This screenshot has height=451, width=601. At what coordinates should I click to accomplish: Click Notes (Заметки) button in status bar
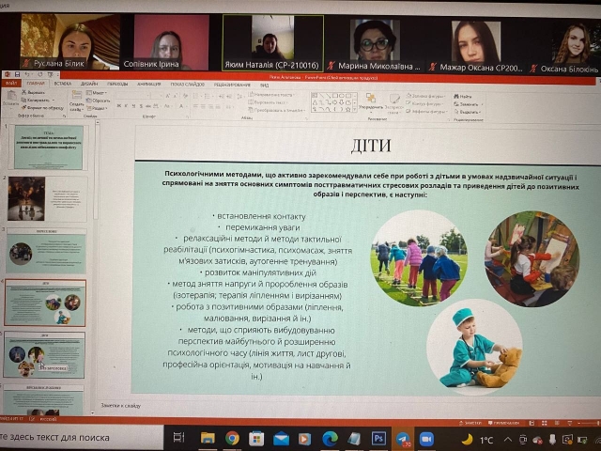click(x=470, y=423)
